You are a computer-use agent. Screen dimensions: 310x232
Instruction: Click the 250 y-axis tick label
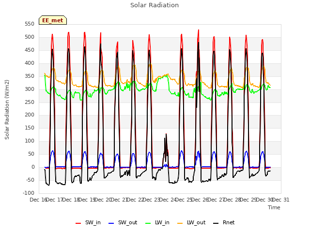pos(30,102)
